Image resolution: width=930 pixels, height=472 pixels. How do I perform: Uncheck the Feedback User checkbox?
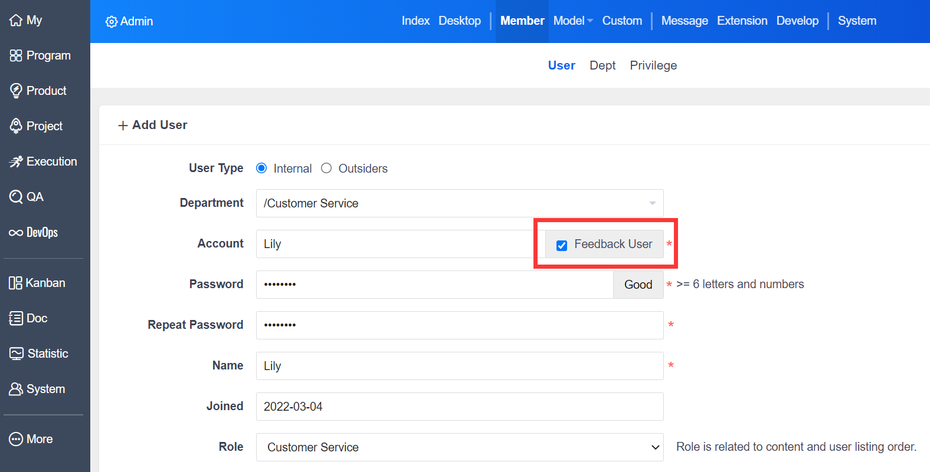pyautogui.click(x=562, y=245)
